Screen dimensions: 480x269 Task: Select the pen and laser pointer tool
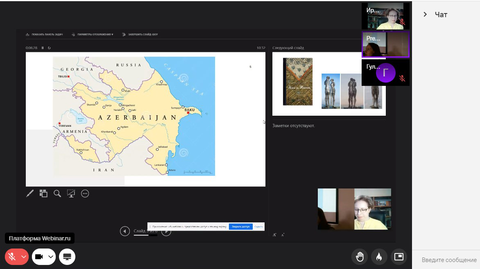[30, 194]
